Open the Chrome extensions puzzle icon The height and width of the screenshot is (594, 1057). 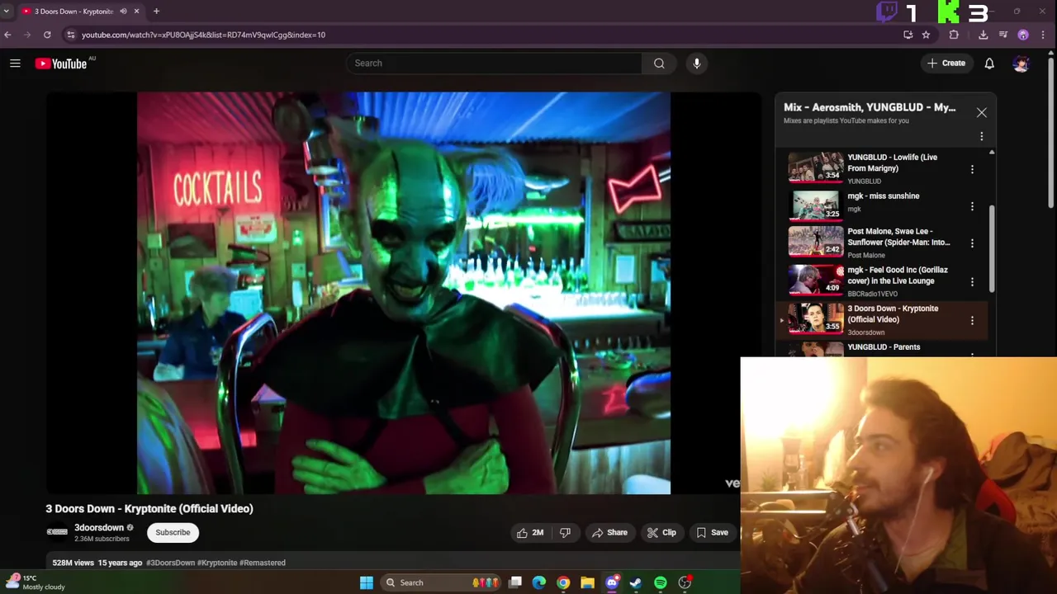954,35
